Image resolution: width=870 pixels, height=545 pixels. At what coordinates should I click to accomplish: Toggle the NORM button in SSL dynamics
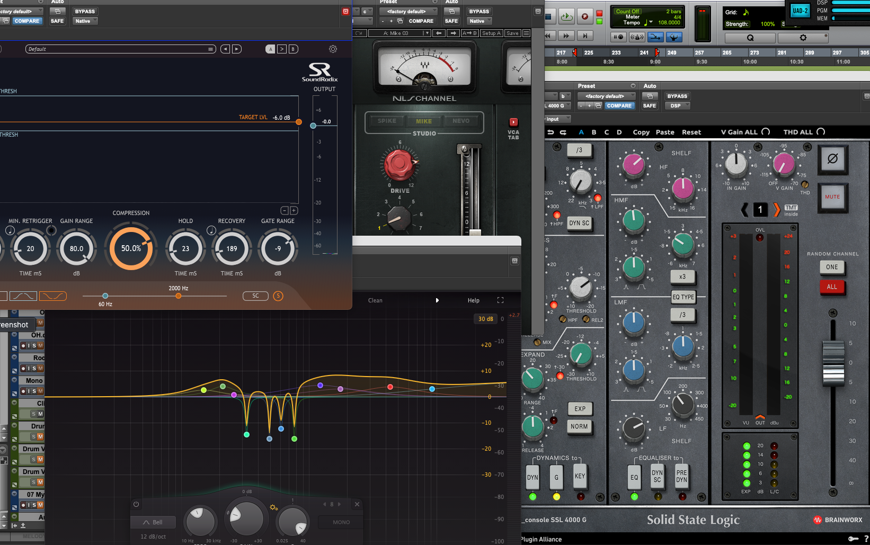[x=579, y=426]
